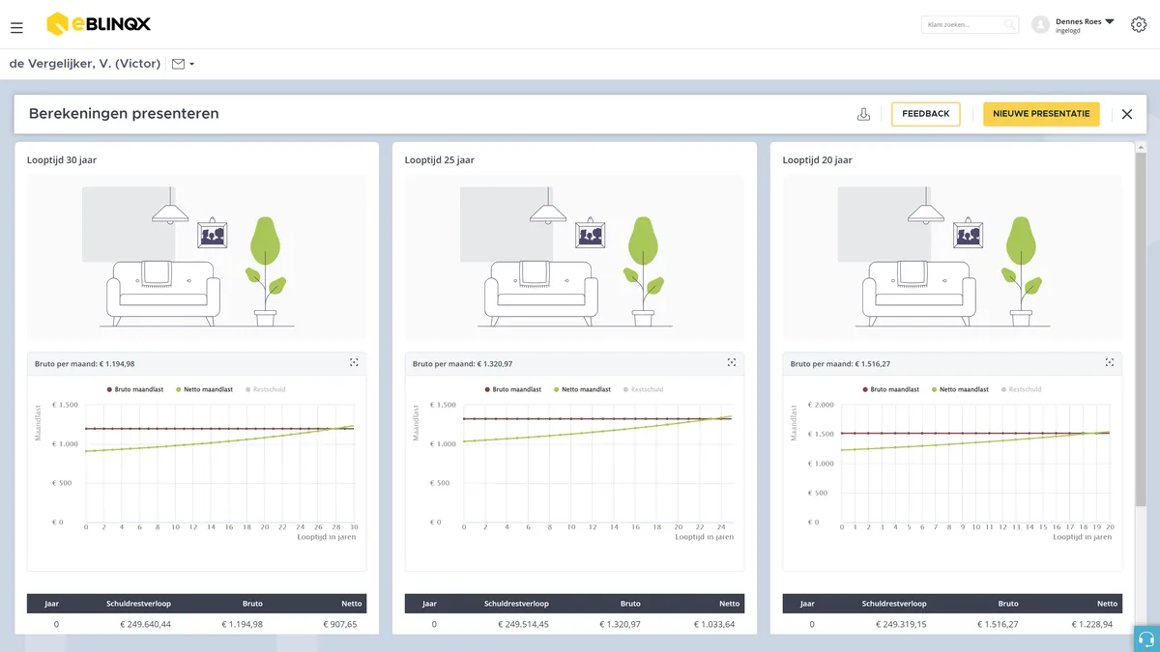Image resolution: width=1160 pixels, height=652 pixels.
Task: Download the presentation using the download icon
Action: click(x=864, y=114)
